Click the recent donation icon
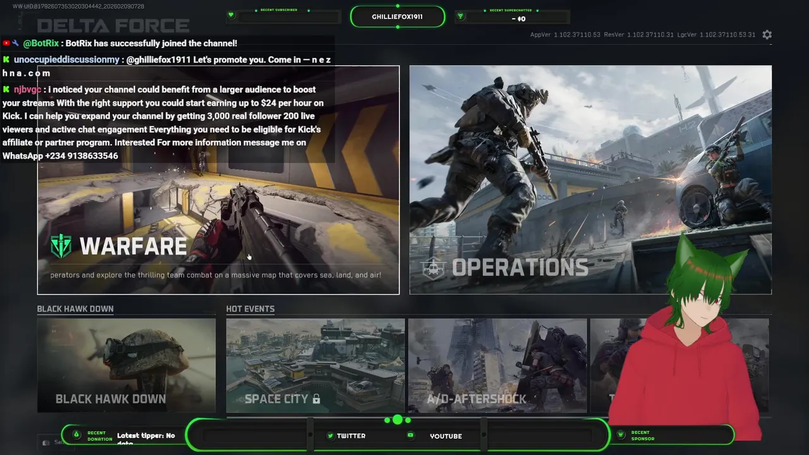 pyautogui.click(x=76, y=435)
